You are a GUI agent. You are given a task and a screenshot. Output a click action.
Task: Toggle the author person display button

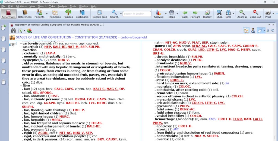point(253,30)
